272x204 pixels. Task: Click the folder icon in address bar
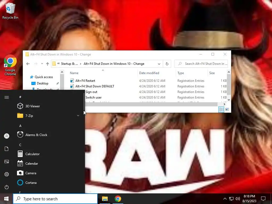[x=54, y=64]
